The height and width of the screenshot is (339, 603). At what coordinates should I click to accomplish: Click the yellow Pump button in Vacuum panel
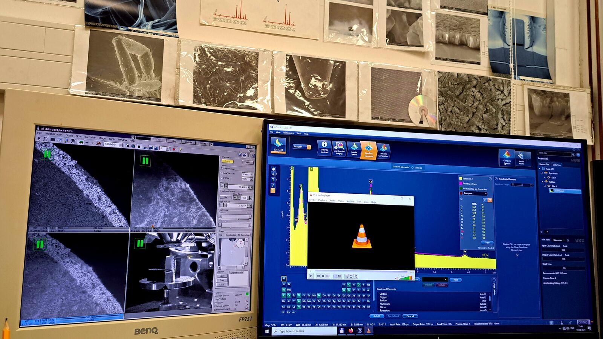tap(227, 161)
